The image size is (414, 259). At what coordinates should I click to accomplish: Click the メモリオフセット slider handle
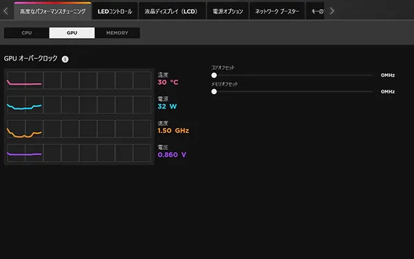tap(214, 92)
